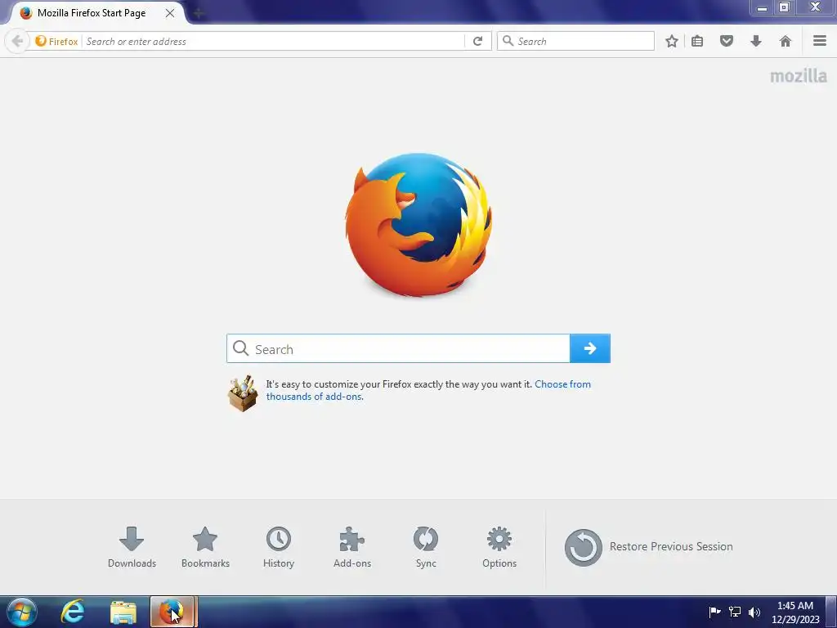The image size is (837, 628).
Task: Open the Windows Start menu
Action: (21, 612)
